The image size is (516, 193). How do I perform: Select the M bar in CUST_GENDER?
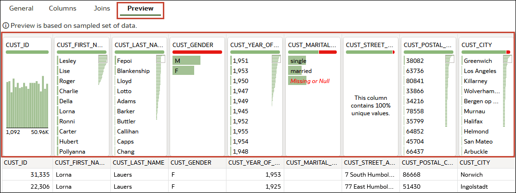pos(186,60)
